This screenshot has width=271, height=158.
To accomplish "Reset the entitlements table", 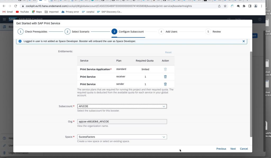I will pyautogui.click(x=168, y=52).
